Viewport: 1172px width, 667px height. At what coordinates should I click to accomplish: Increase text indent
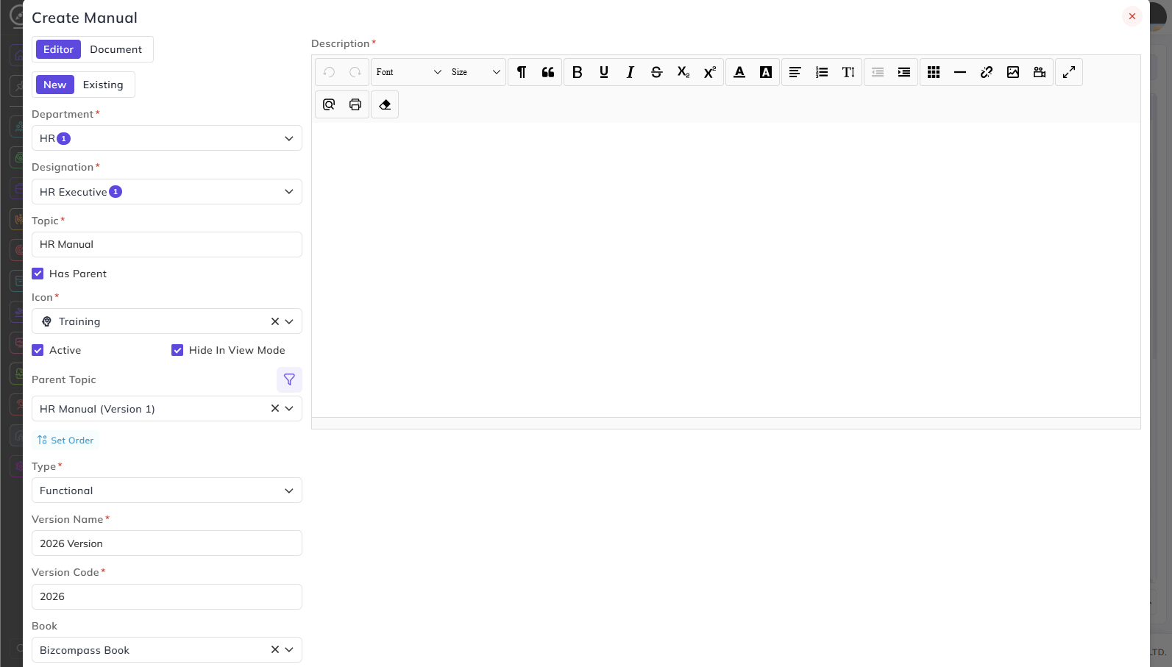[904, 72]
